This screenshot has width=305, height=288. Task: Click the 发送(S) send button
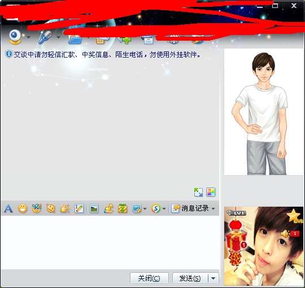click(190, 278)
